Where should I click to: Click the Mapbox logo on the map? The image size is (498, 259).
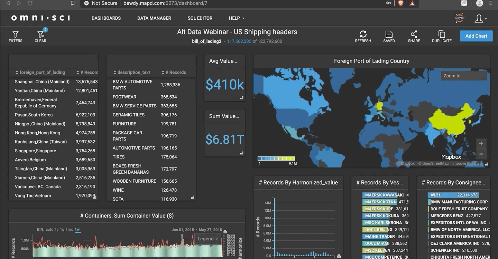[x=451, y=157]
